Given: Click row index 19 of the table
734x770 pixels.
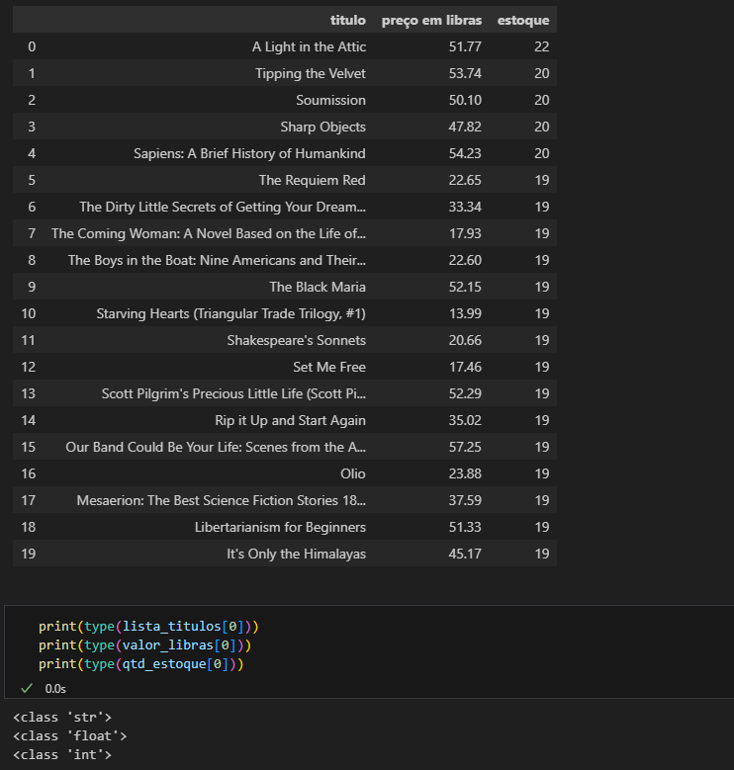Looking at the screenshot, I should (29, 554).
